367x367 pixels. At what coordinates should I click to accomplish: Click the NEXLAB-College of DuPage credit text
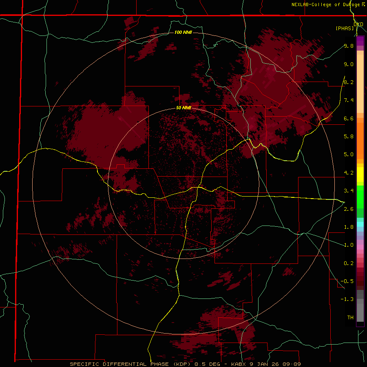pyautogui.click(x=328, y=4)
